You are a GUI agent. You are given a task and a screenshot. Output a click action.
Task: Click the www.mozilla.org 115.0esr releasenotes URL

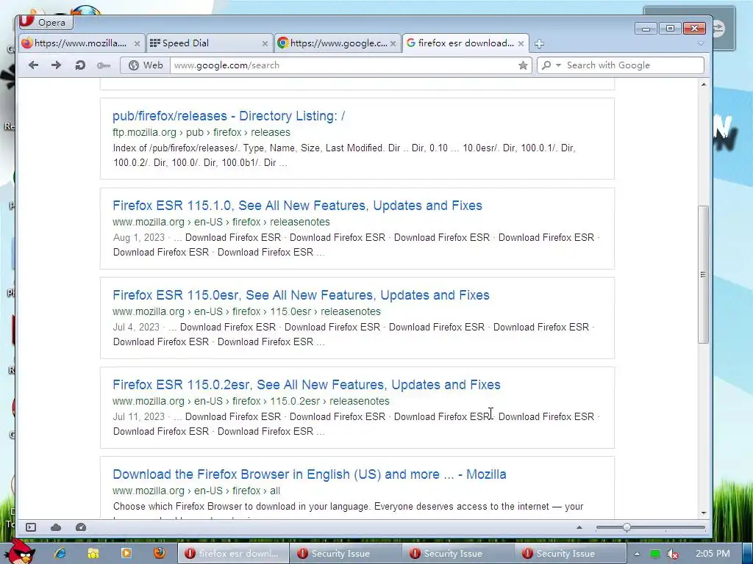[x=246, y=311]
